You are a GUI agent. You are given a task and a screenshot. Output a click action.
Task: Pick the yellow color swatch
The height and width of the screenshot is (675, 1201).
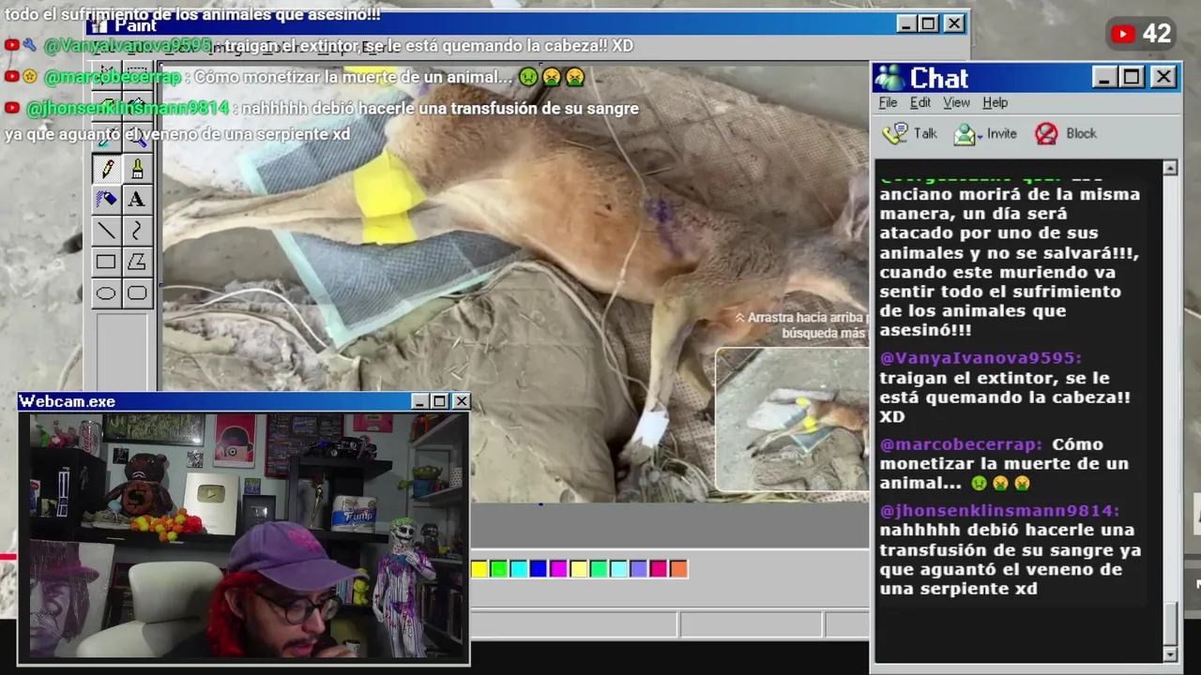[479, 568]
